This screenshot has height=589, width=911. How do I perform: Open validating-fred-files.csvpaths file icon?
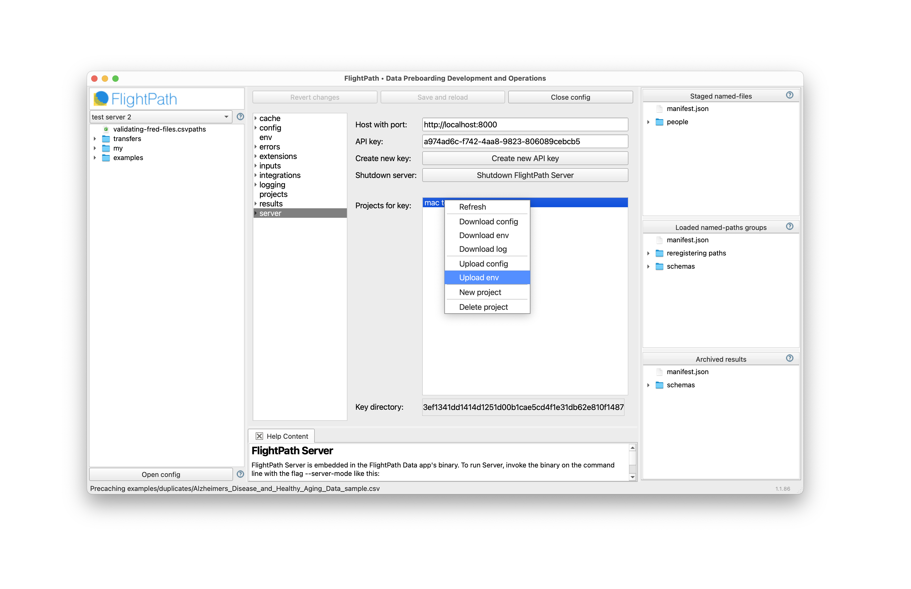click(x=106, y=129)
